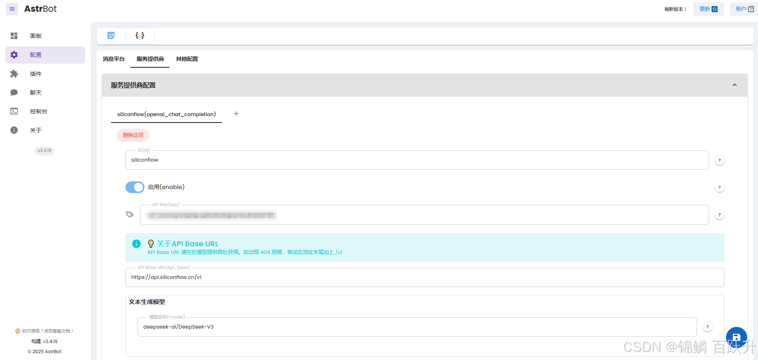Toggle the hamburger sidebar menu
The width and height of the screenshot is (758, 360).
tap(12, 9)
